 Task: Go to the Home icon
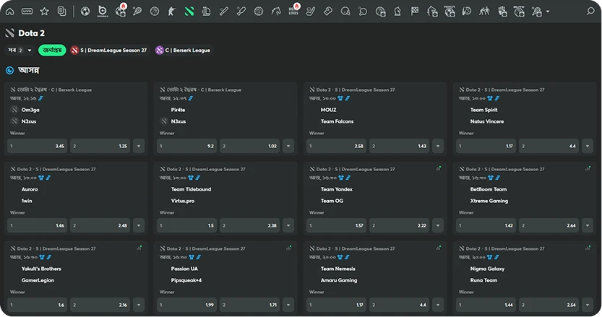pos(10,12)
